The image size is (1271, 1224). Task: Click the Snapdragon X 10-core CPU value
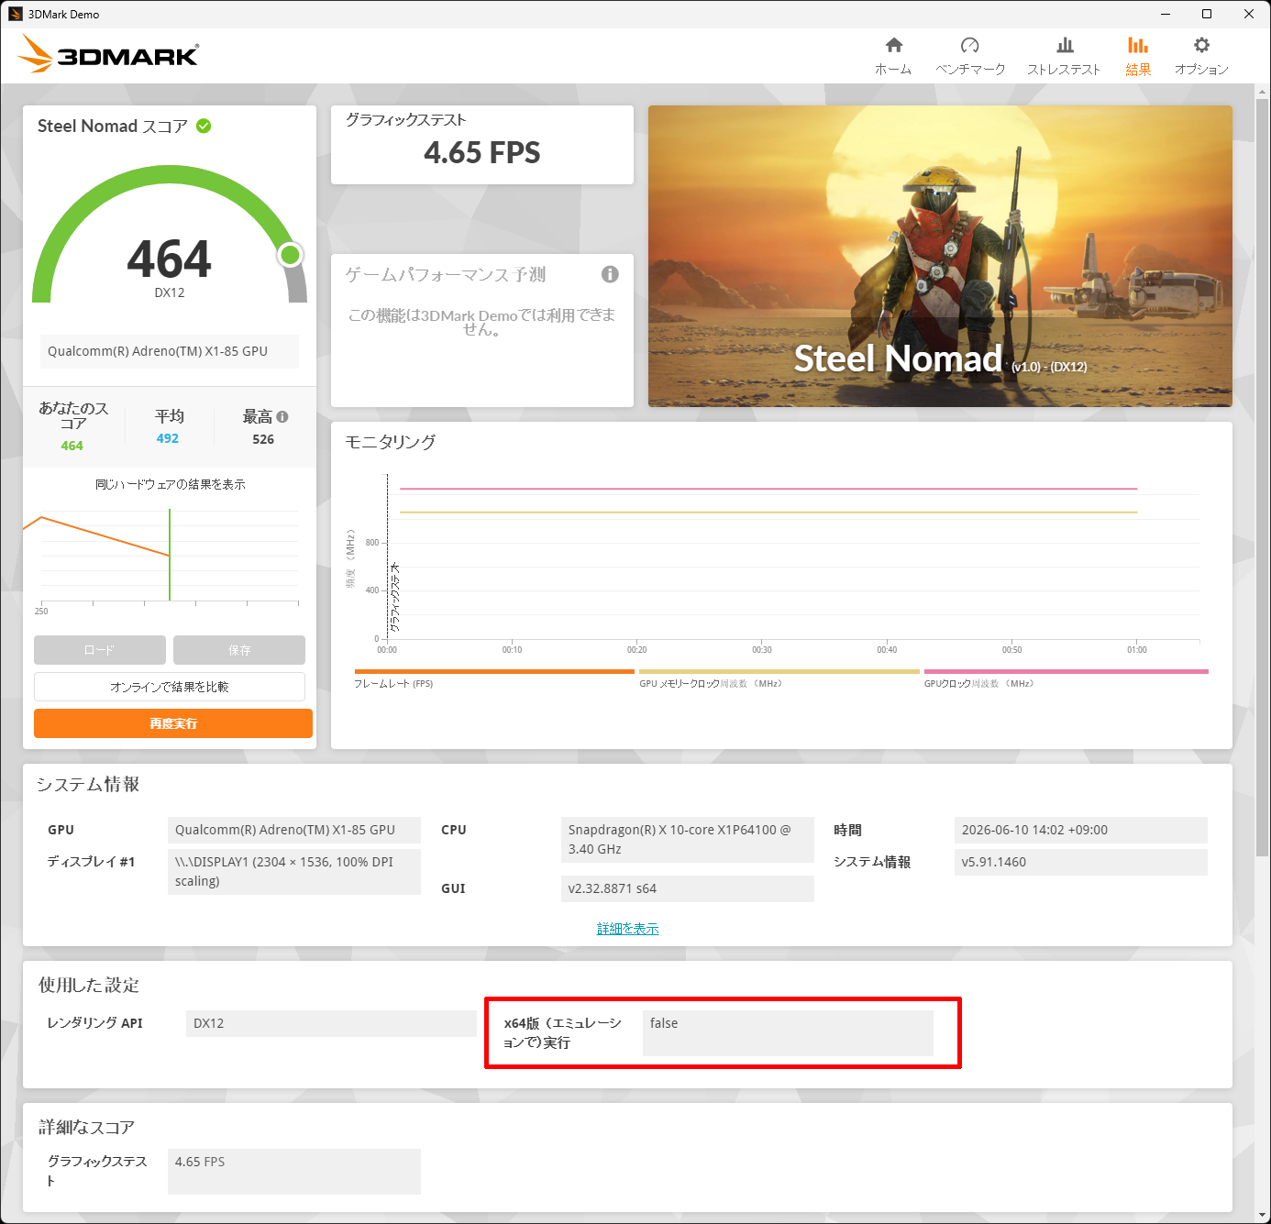point(687,839)
